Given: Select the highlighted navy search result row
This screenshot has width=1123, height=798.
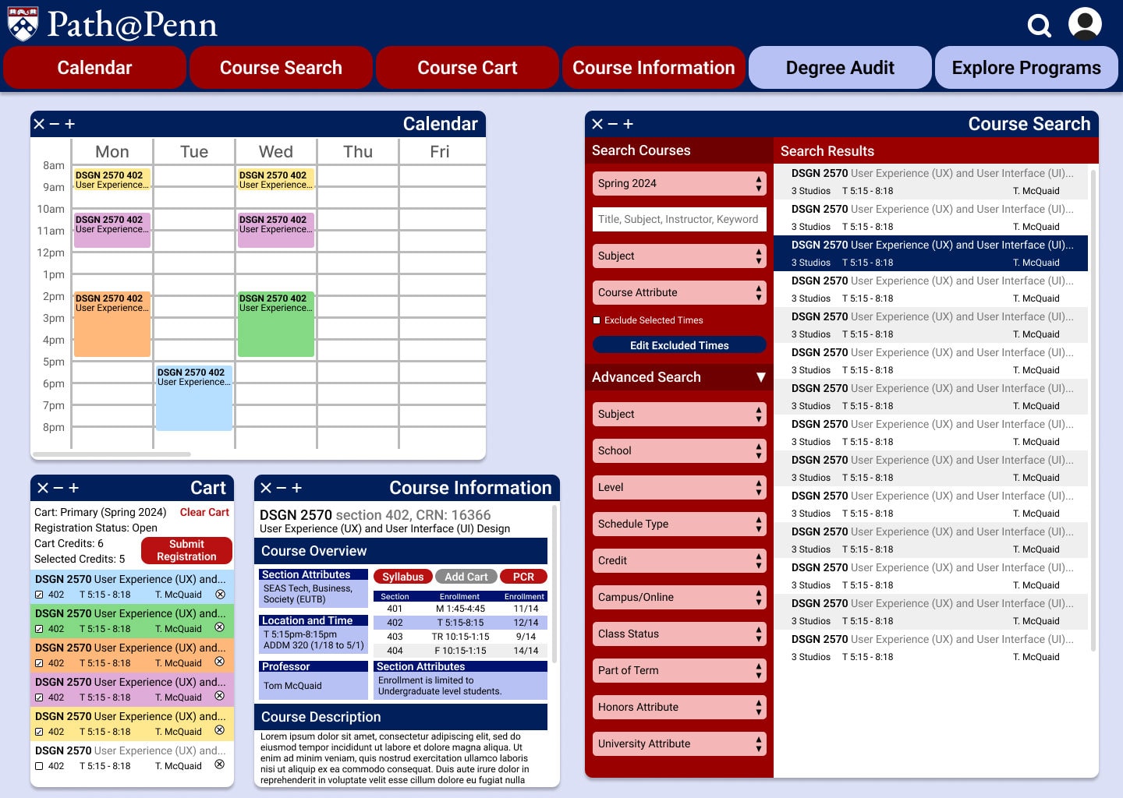Looking at the screenshot, I should tap(930, 253).
